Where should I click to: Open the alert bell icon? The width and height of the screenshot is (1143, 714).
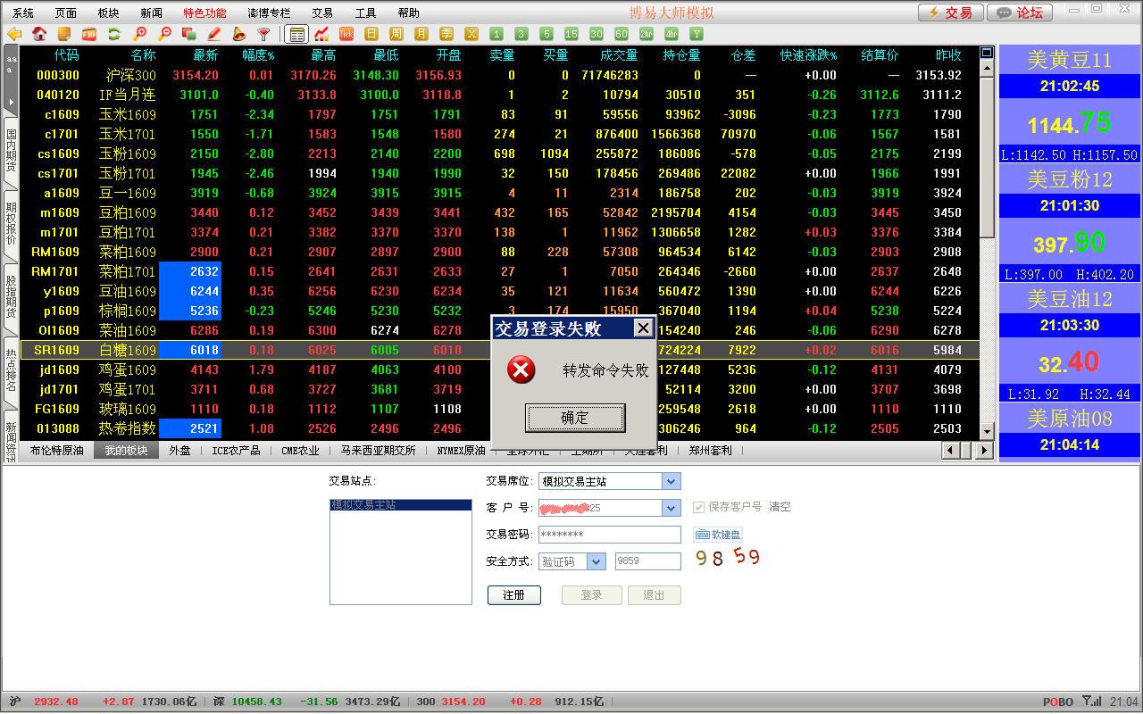[238, 34]
